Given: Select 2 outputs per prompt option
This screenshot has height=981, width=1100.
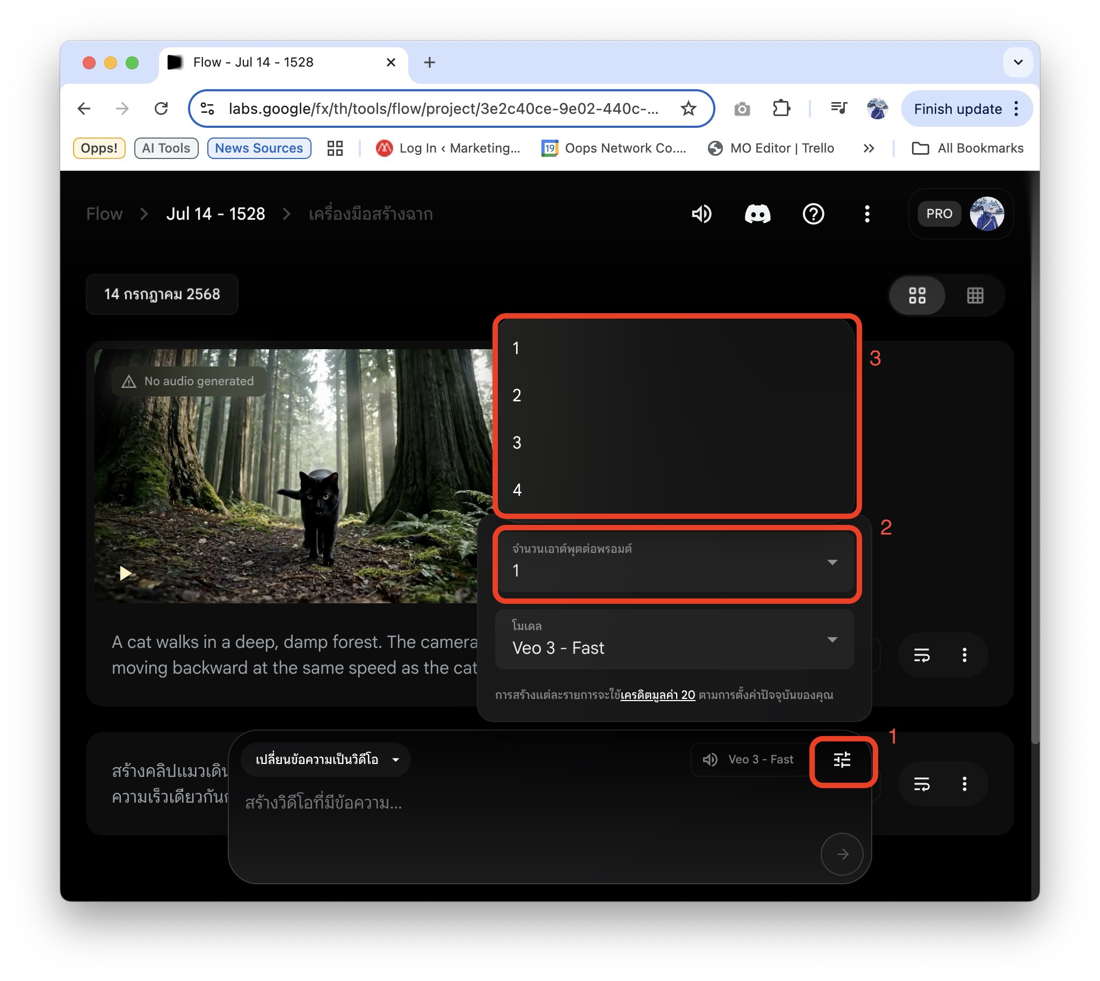Looking at the screenshot, I should (675, 395).
